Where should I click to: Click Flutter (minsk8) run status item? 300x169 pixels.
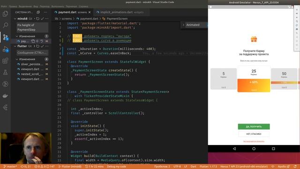coord(70,167)
